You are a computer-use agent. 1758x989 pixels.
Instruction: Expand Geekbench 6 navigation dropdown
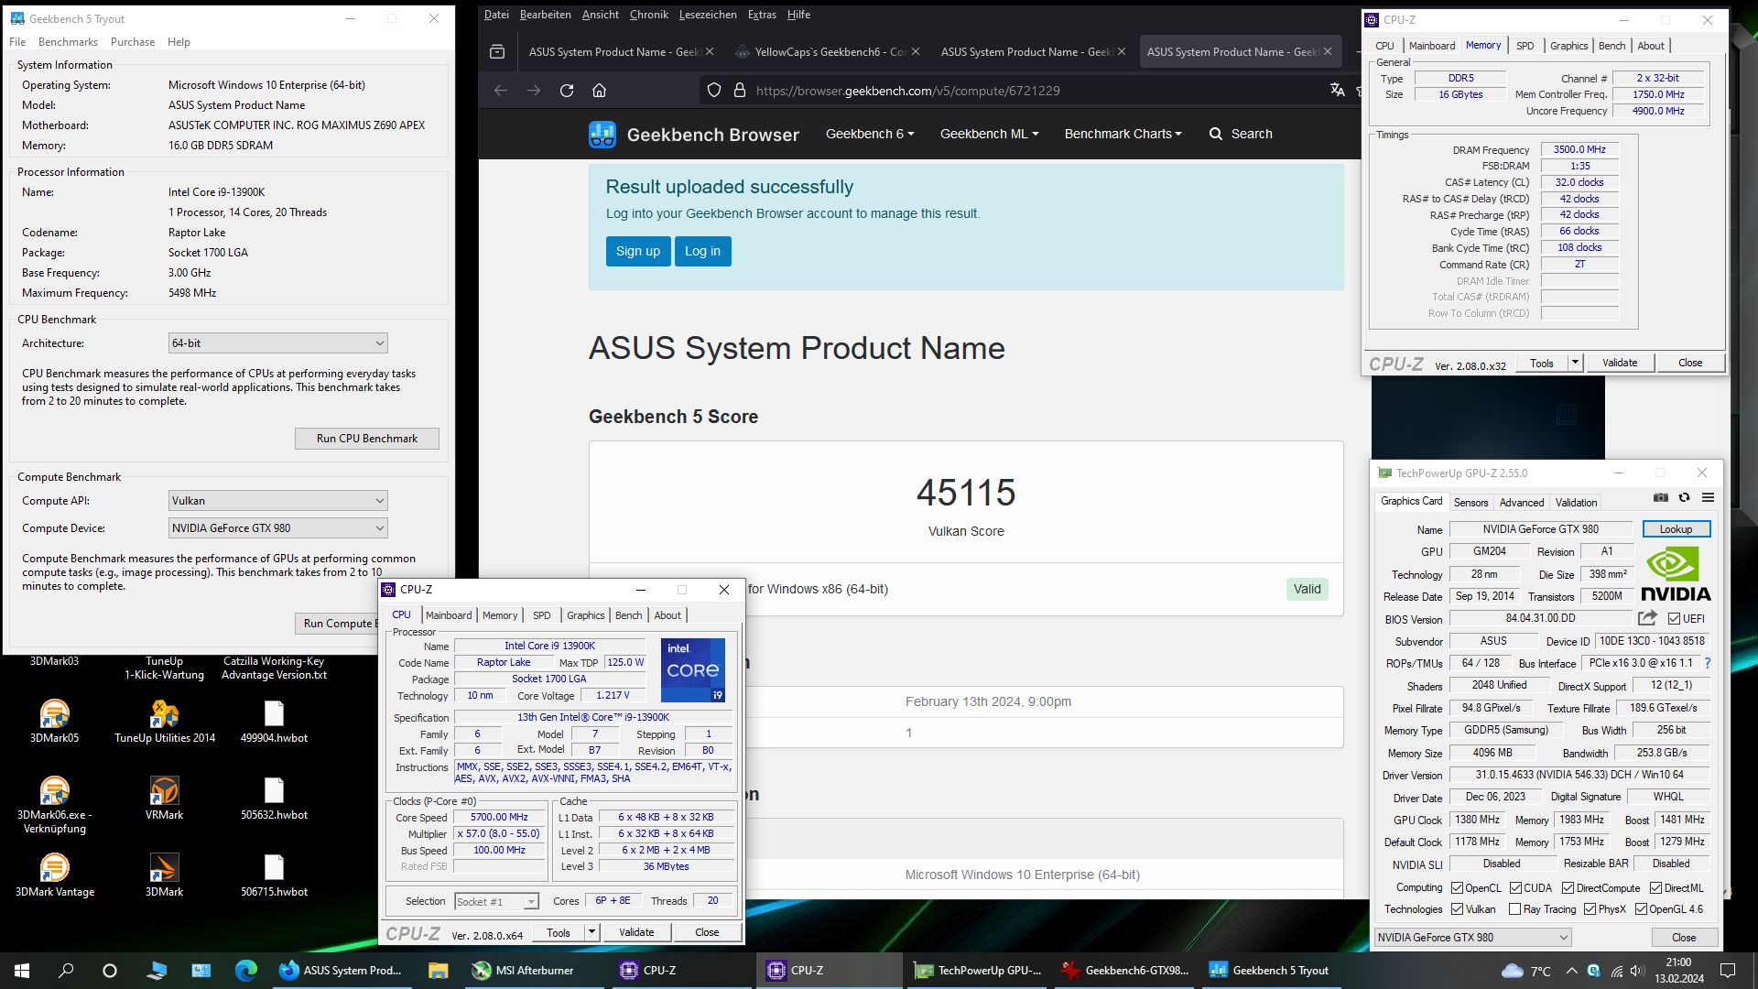(869, 134)
